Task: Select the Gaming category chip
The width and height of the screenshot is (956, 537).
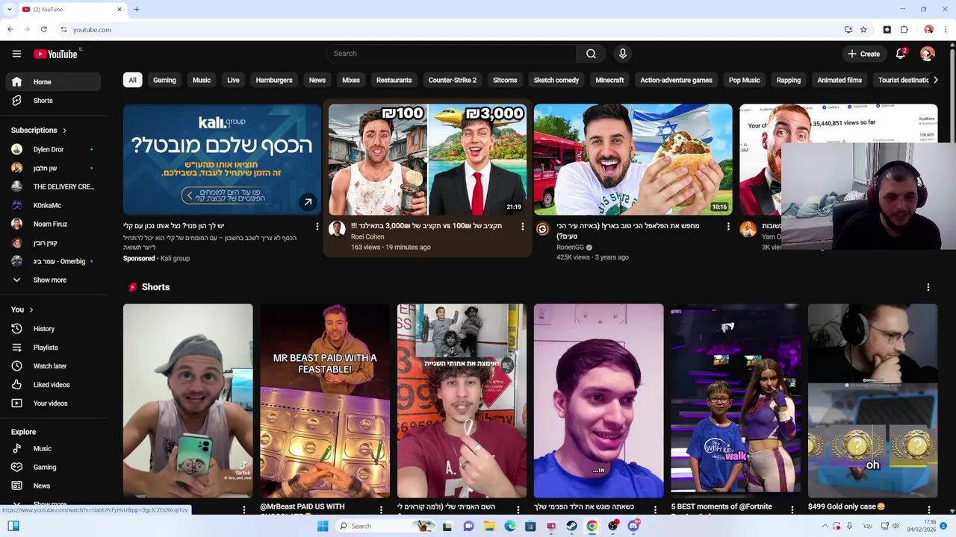Action: pos(164,80)
